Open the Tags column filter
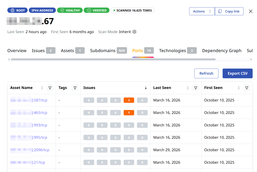The height and width of the screenshot is (172, 257). tap(75, 88)
